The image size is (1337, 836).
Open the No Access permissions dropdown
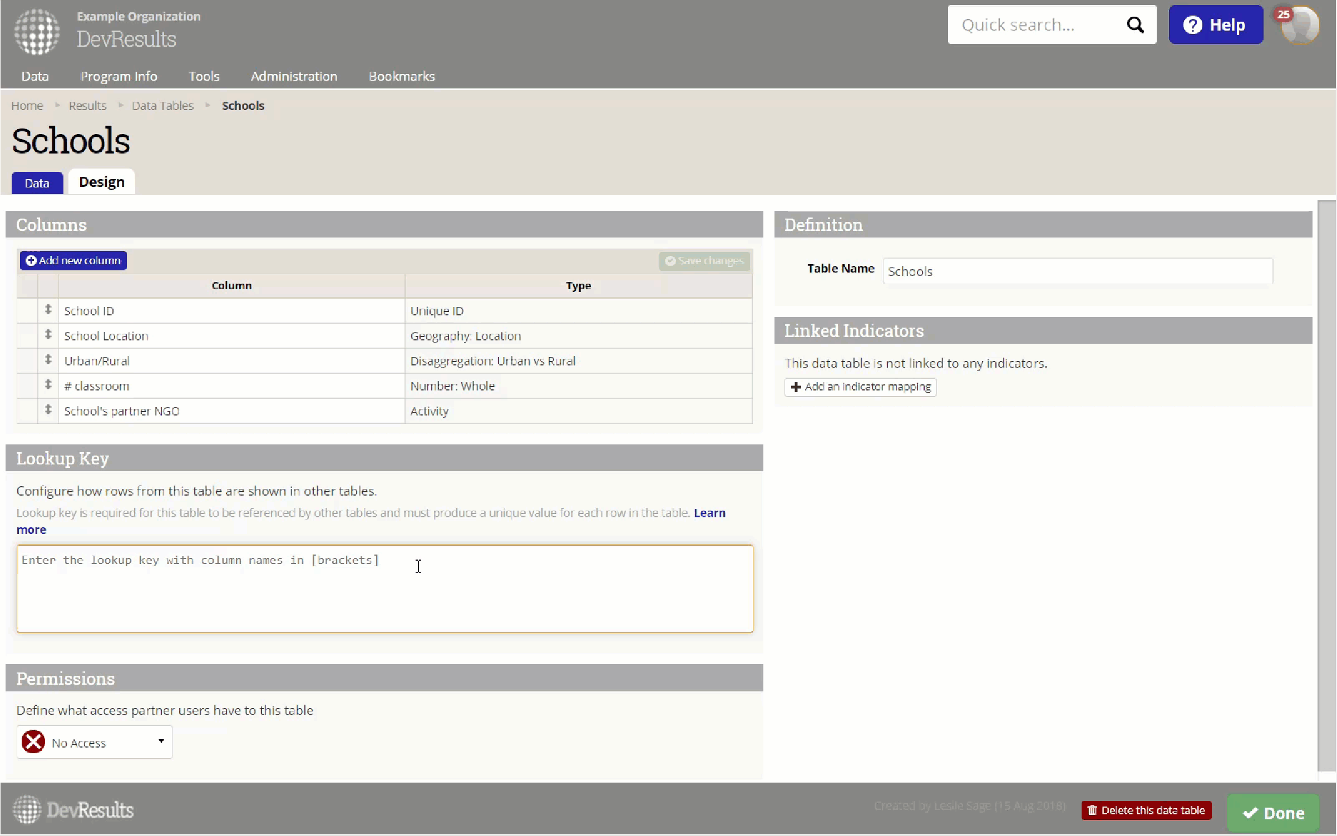click(94, 742)
